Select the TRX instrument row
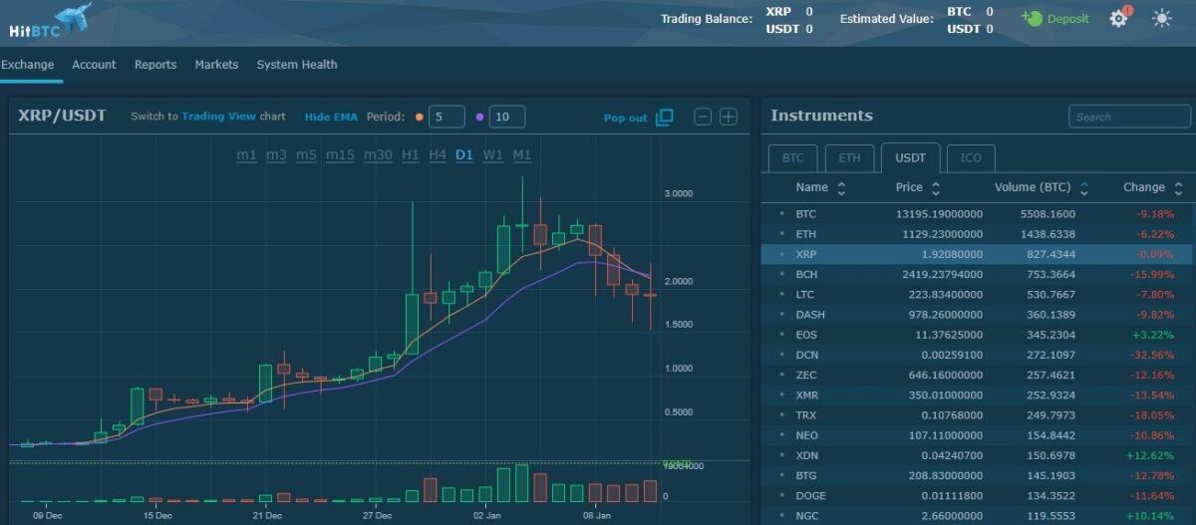 coord(978,415)
